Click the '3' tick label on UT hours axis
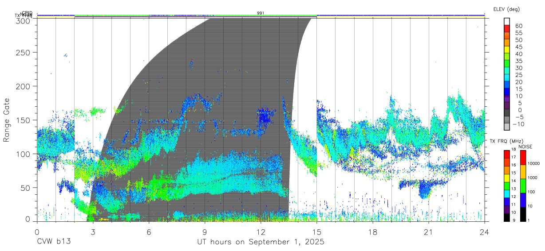 pyautogui.click(x=93, y=232)
